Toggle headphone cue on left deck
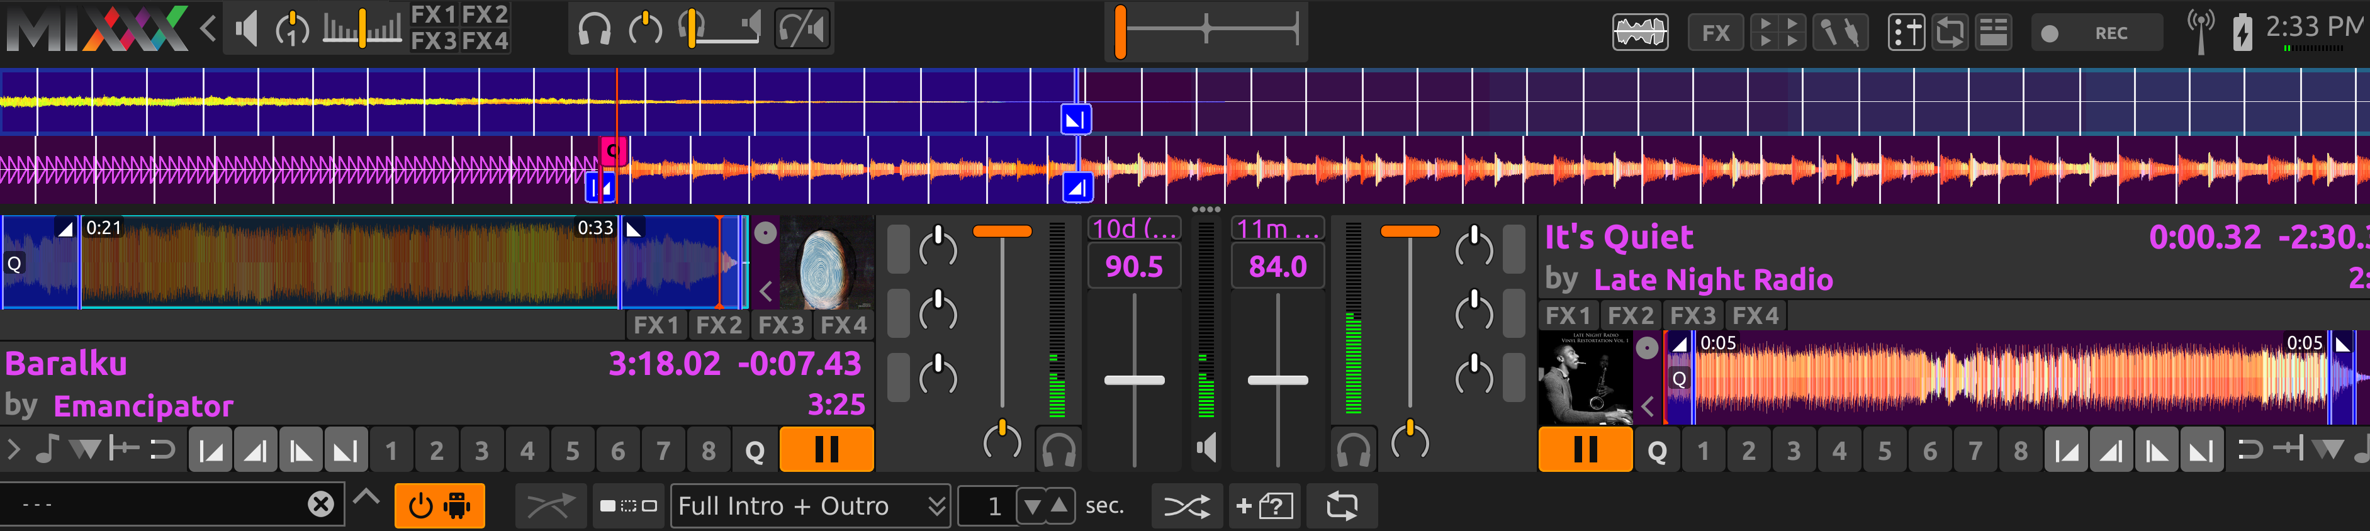Screen dimensions: 2370x531 tap(1058, 449)
